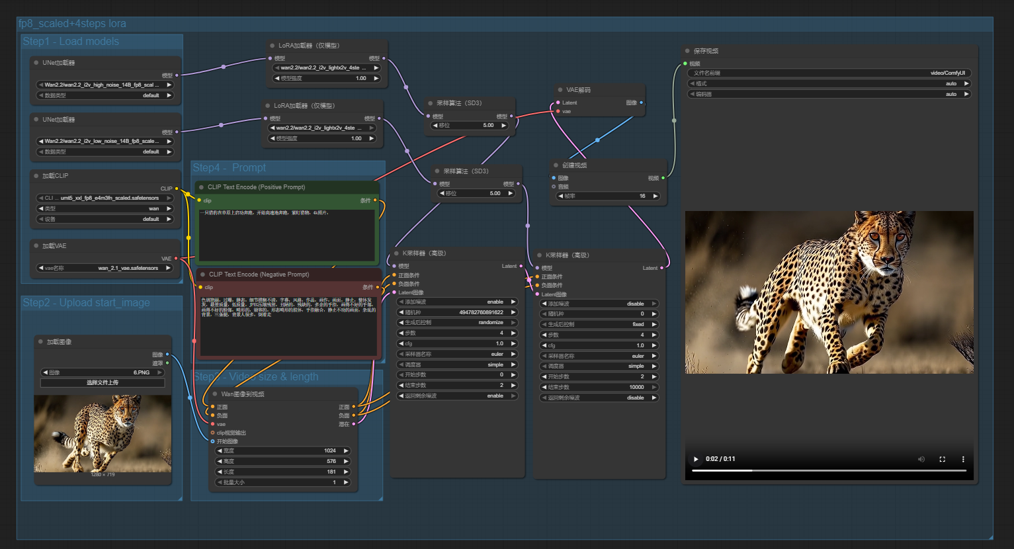Increase 批量大小 with its right arrow
1014x549 pixels.
(x=346, y=483)
